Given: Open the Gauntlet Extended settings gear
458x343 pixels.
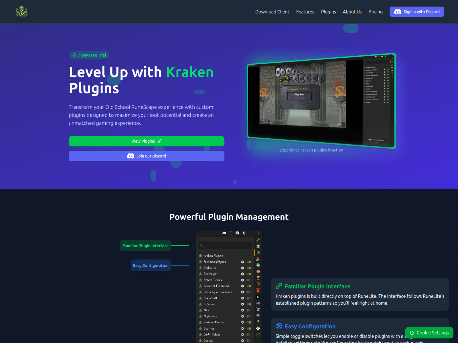Looking at the screenshot, I should pyautogui.click(x=243, y=286).
